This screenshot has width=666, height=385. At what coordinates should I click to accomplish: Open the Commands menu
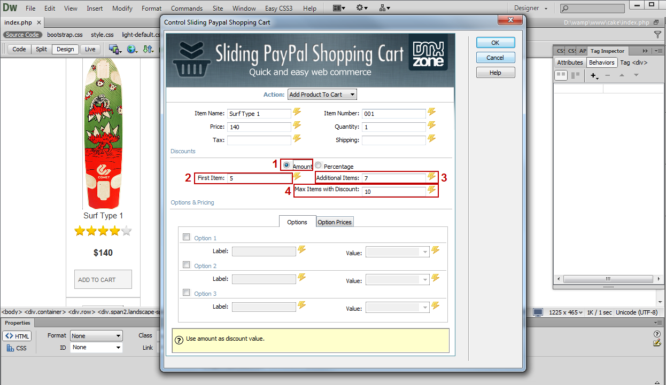[187, 9]
